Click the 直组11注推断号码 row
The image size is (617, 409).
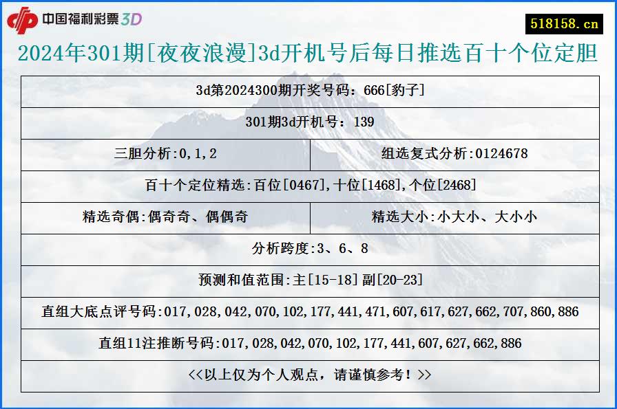pyautogui.click(x=308, y=342)
